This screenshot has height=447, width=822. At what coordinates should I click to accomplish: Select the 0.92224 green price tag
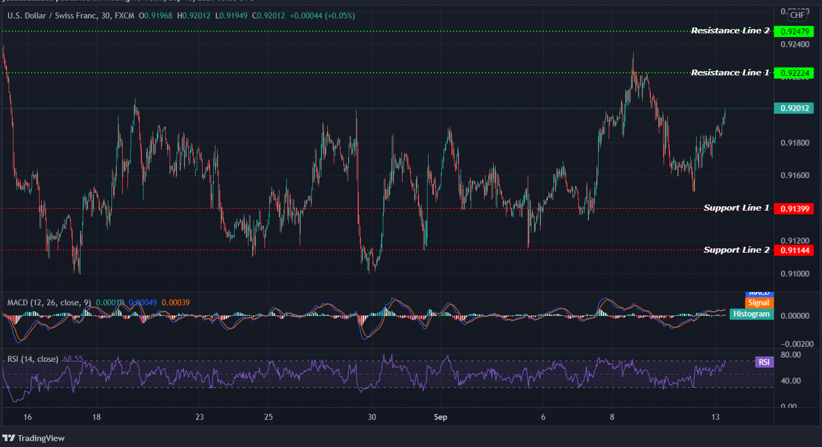click(794, 73)
